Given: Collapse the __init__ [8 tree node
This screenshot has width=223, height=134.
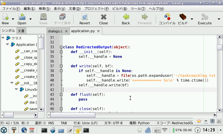Looking at the screenshot, I should pyautogui.click(x=12, y=83).
